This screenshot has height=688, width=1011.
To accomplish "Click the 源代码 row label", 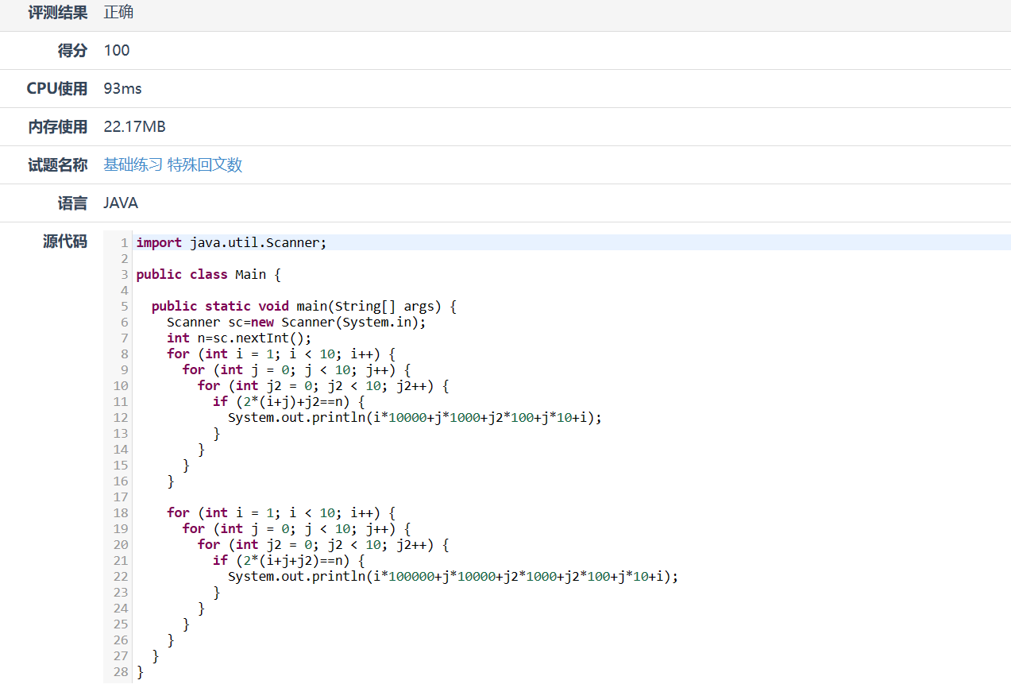I will point(64,242).
